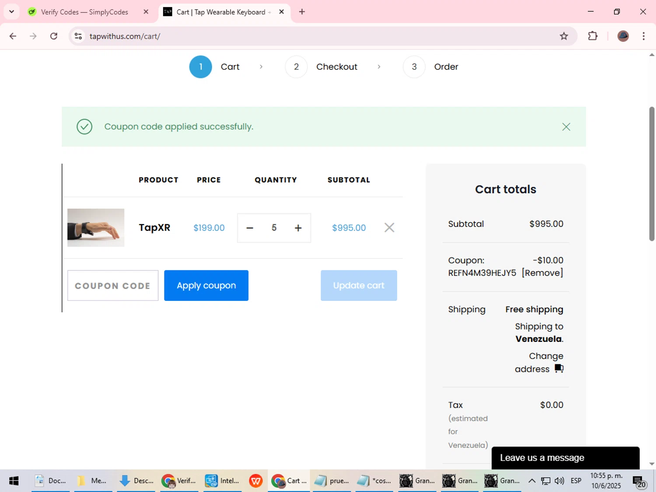
Task: Click the page vertical scrollbar
Action: pyautogui.click(x=652, y=174)
